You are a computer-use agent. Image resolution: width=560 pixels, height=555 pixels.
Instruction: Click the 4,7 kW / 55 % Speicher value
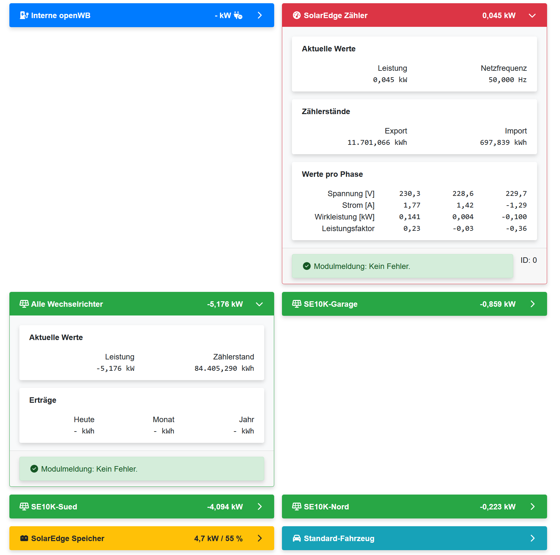[218, 539]
